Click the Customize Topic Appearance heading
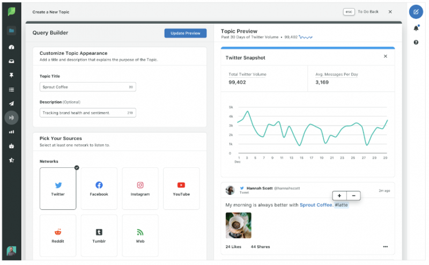The height and width of the screenshot is (265, 429). coord(73,53)
